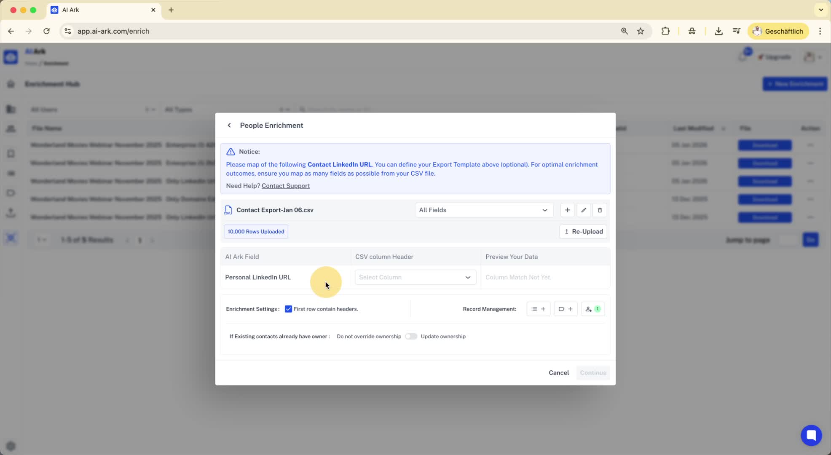Uncheck First row contain headers checkbox
Image resolution: width=831 pixels, height=455 pixels.
pos(288,309)
